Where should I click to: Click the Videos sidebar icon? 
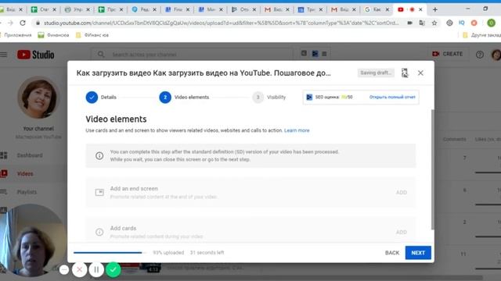click(4, 173)
